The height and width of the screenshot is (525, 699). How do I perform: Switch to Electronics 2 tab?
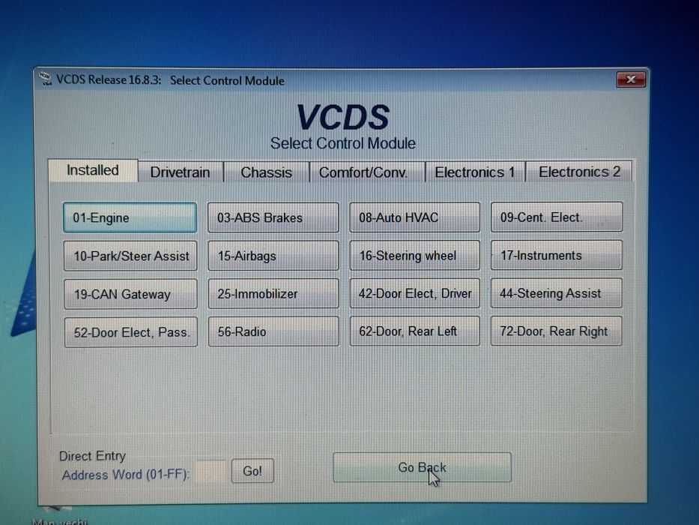(x=579, y=172)
